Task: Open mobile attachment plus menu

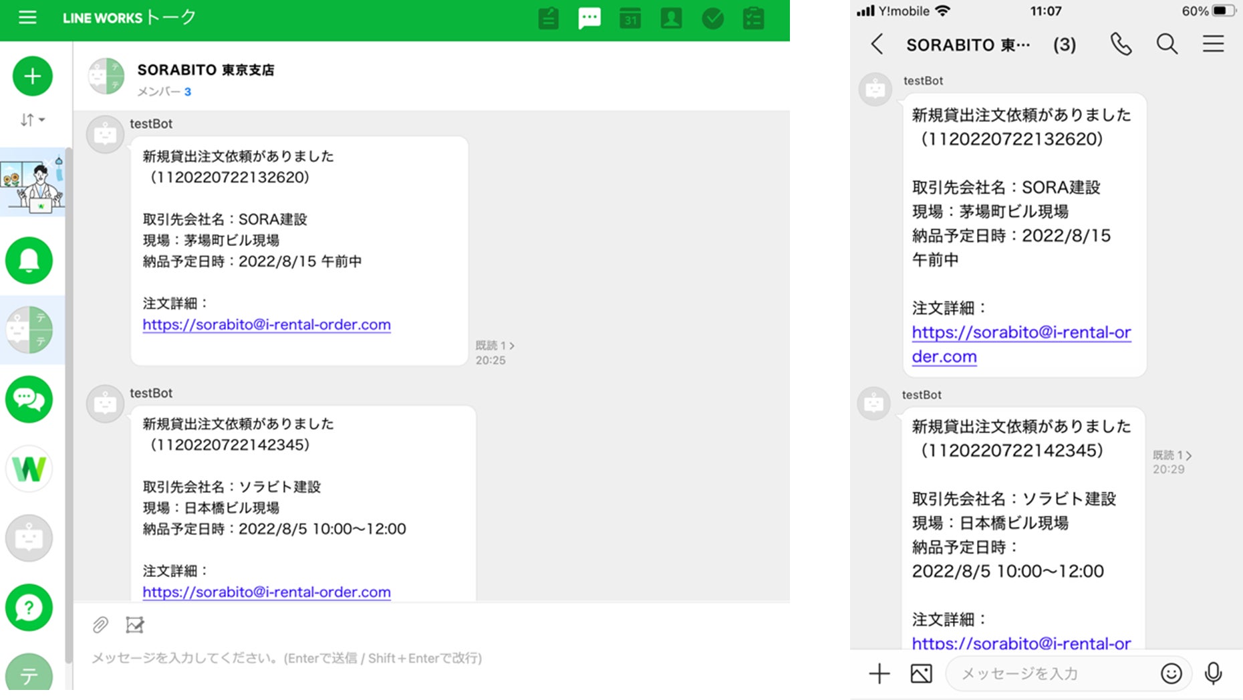Action: click(879, 674)
